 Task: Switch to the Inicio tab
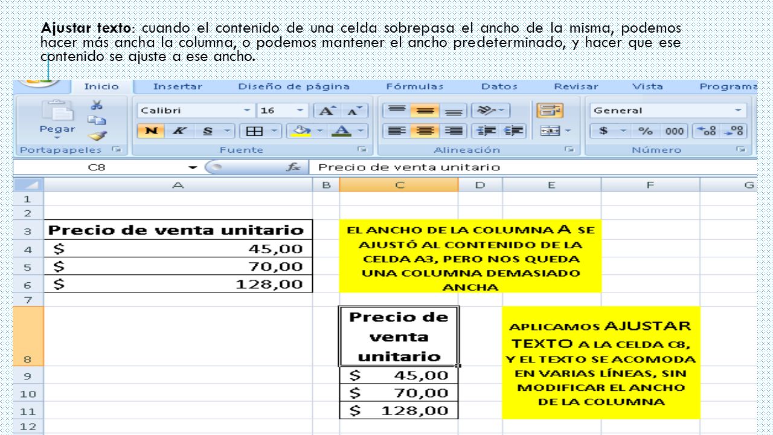point(101,86)
